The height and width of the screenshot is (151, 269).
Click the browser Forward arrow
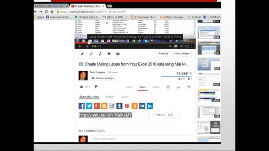point(41,12)
